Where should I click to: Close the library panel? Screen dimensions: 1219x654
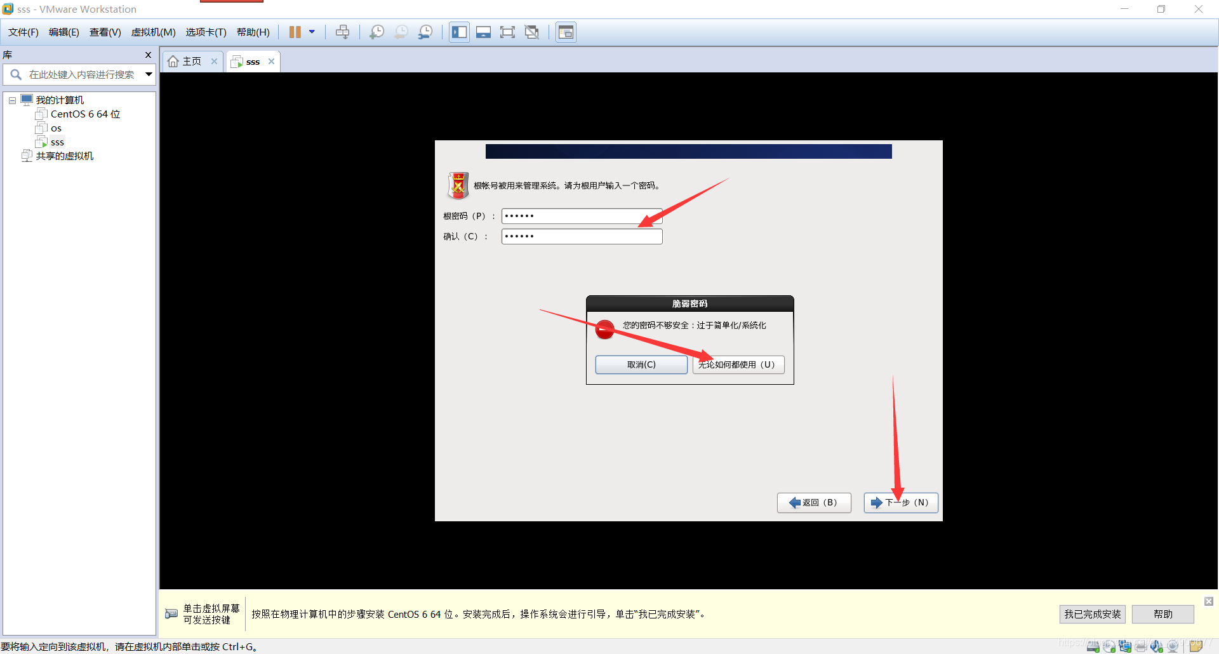(x=149, y=55)
